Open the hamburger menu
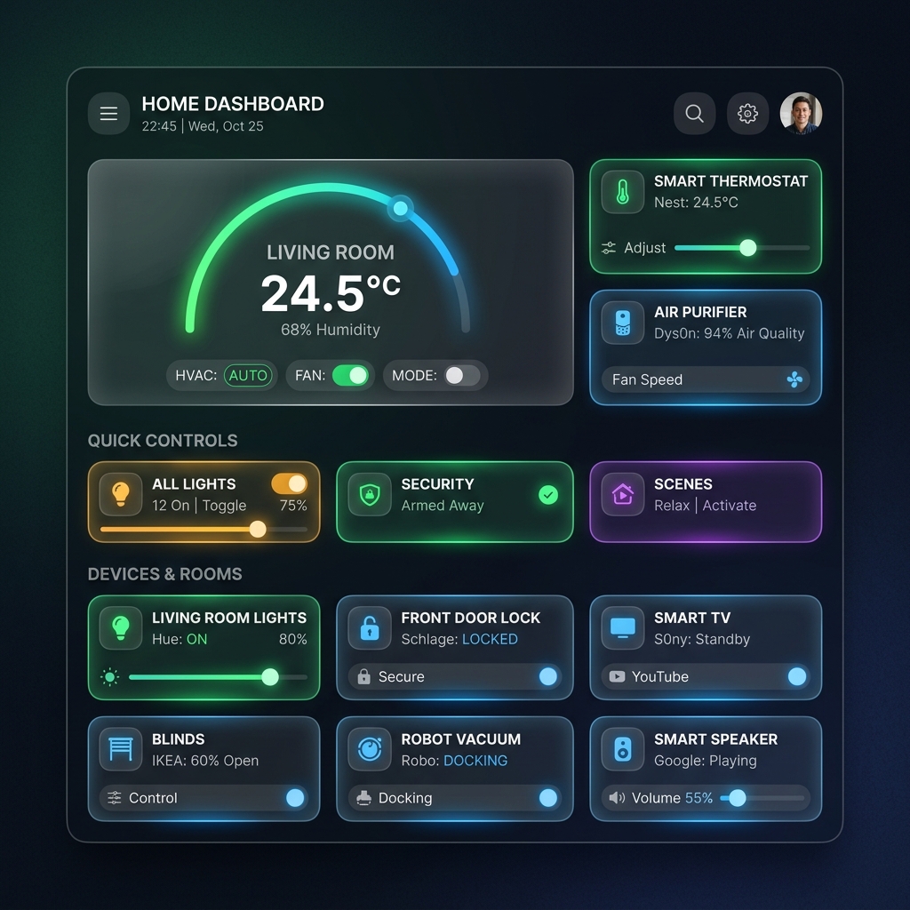910x910 pixels. pyautogui.click(x=108, y=113)
